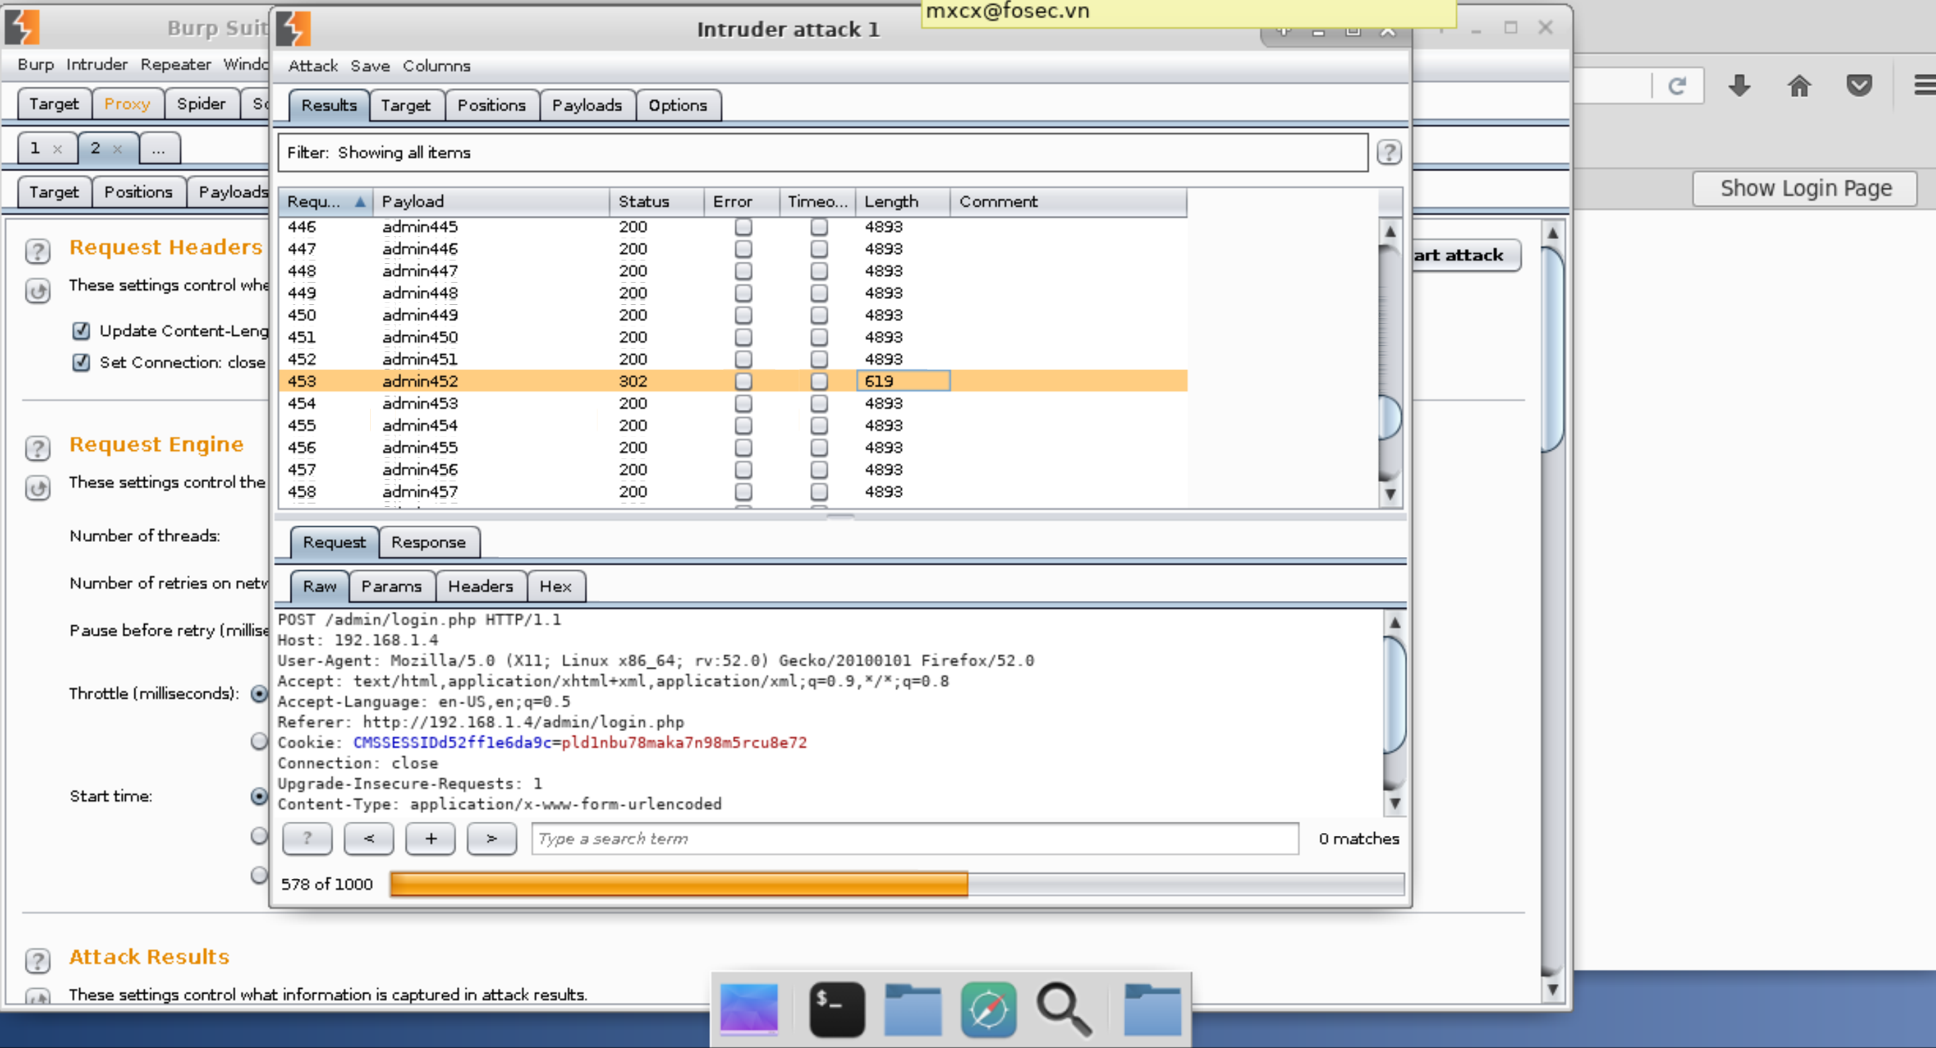Click the Show Login Page button
The height and width of the screenshot is (1048, 1936).
tap(1805, 188)
